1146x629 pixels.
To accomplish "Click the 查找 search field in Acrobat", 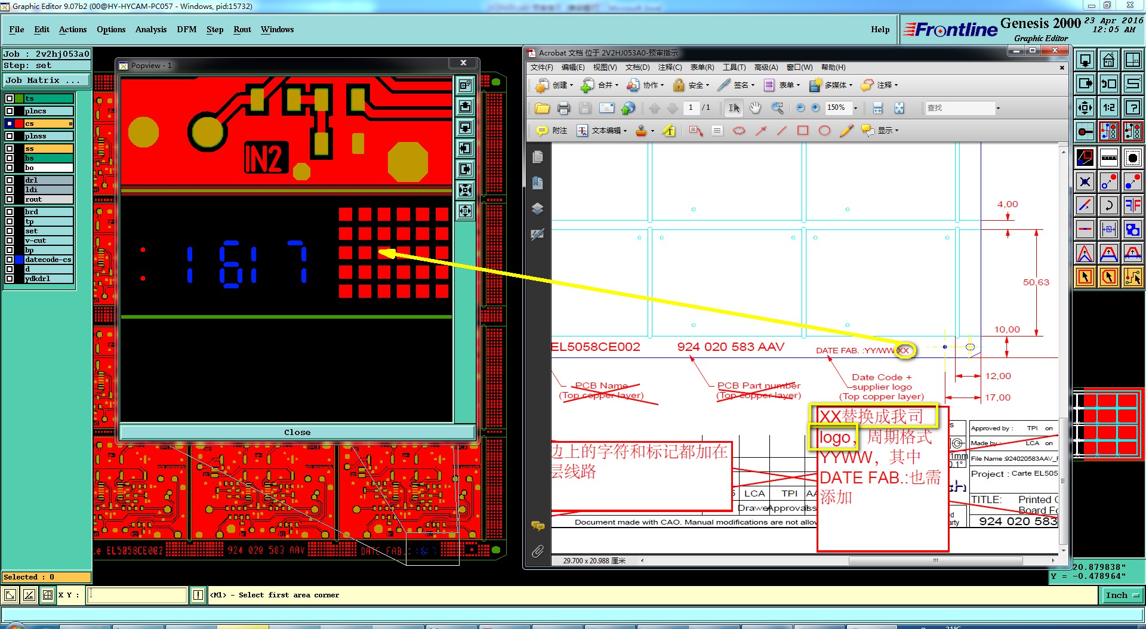I will (960, 108).
